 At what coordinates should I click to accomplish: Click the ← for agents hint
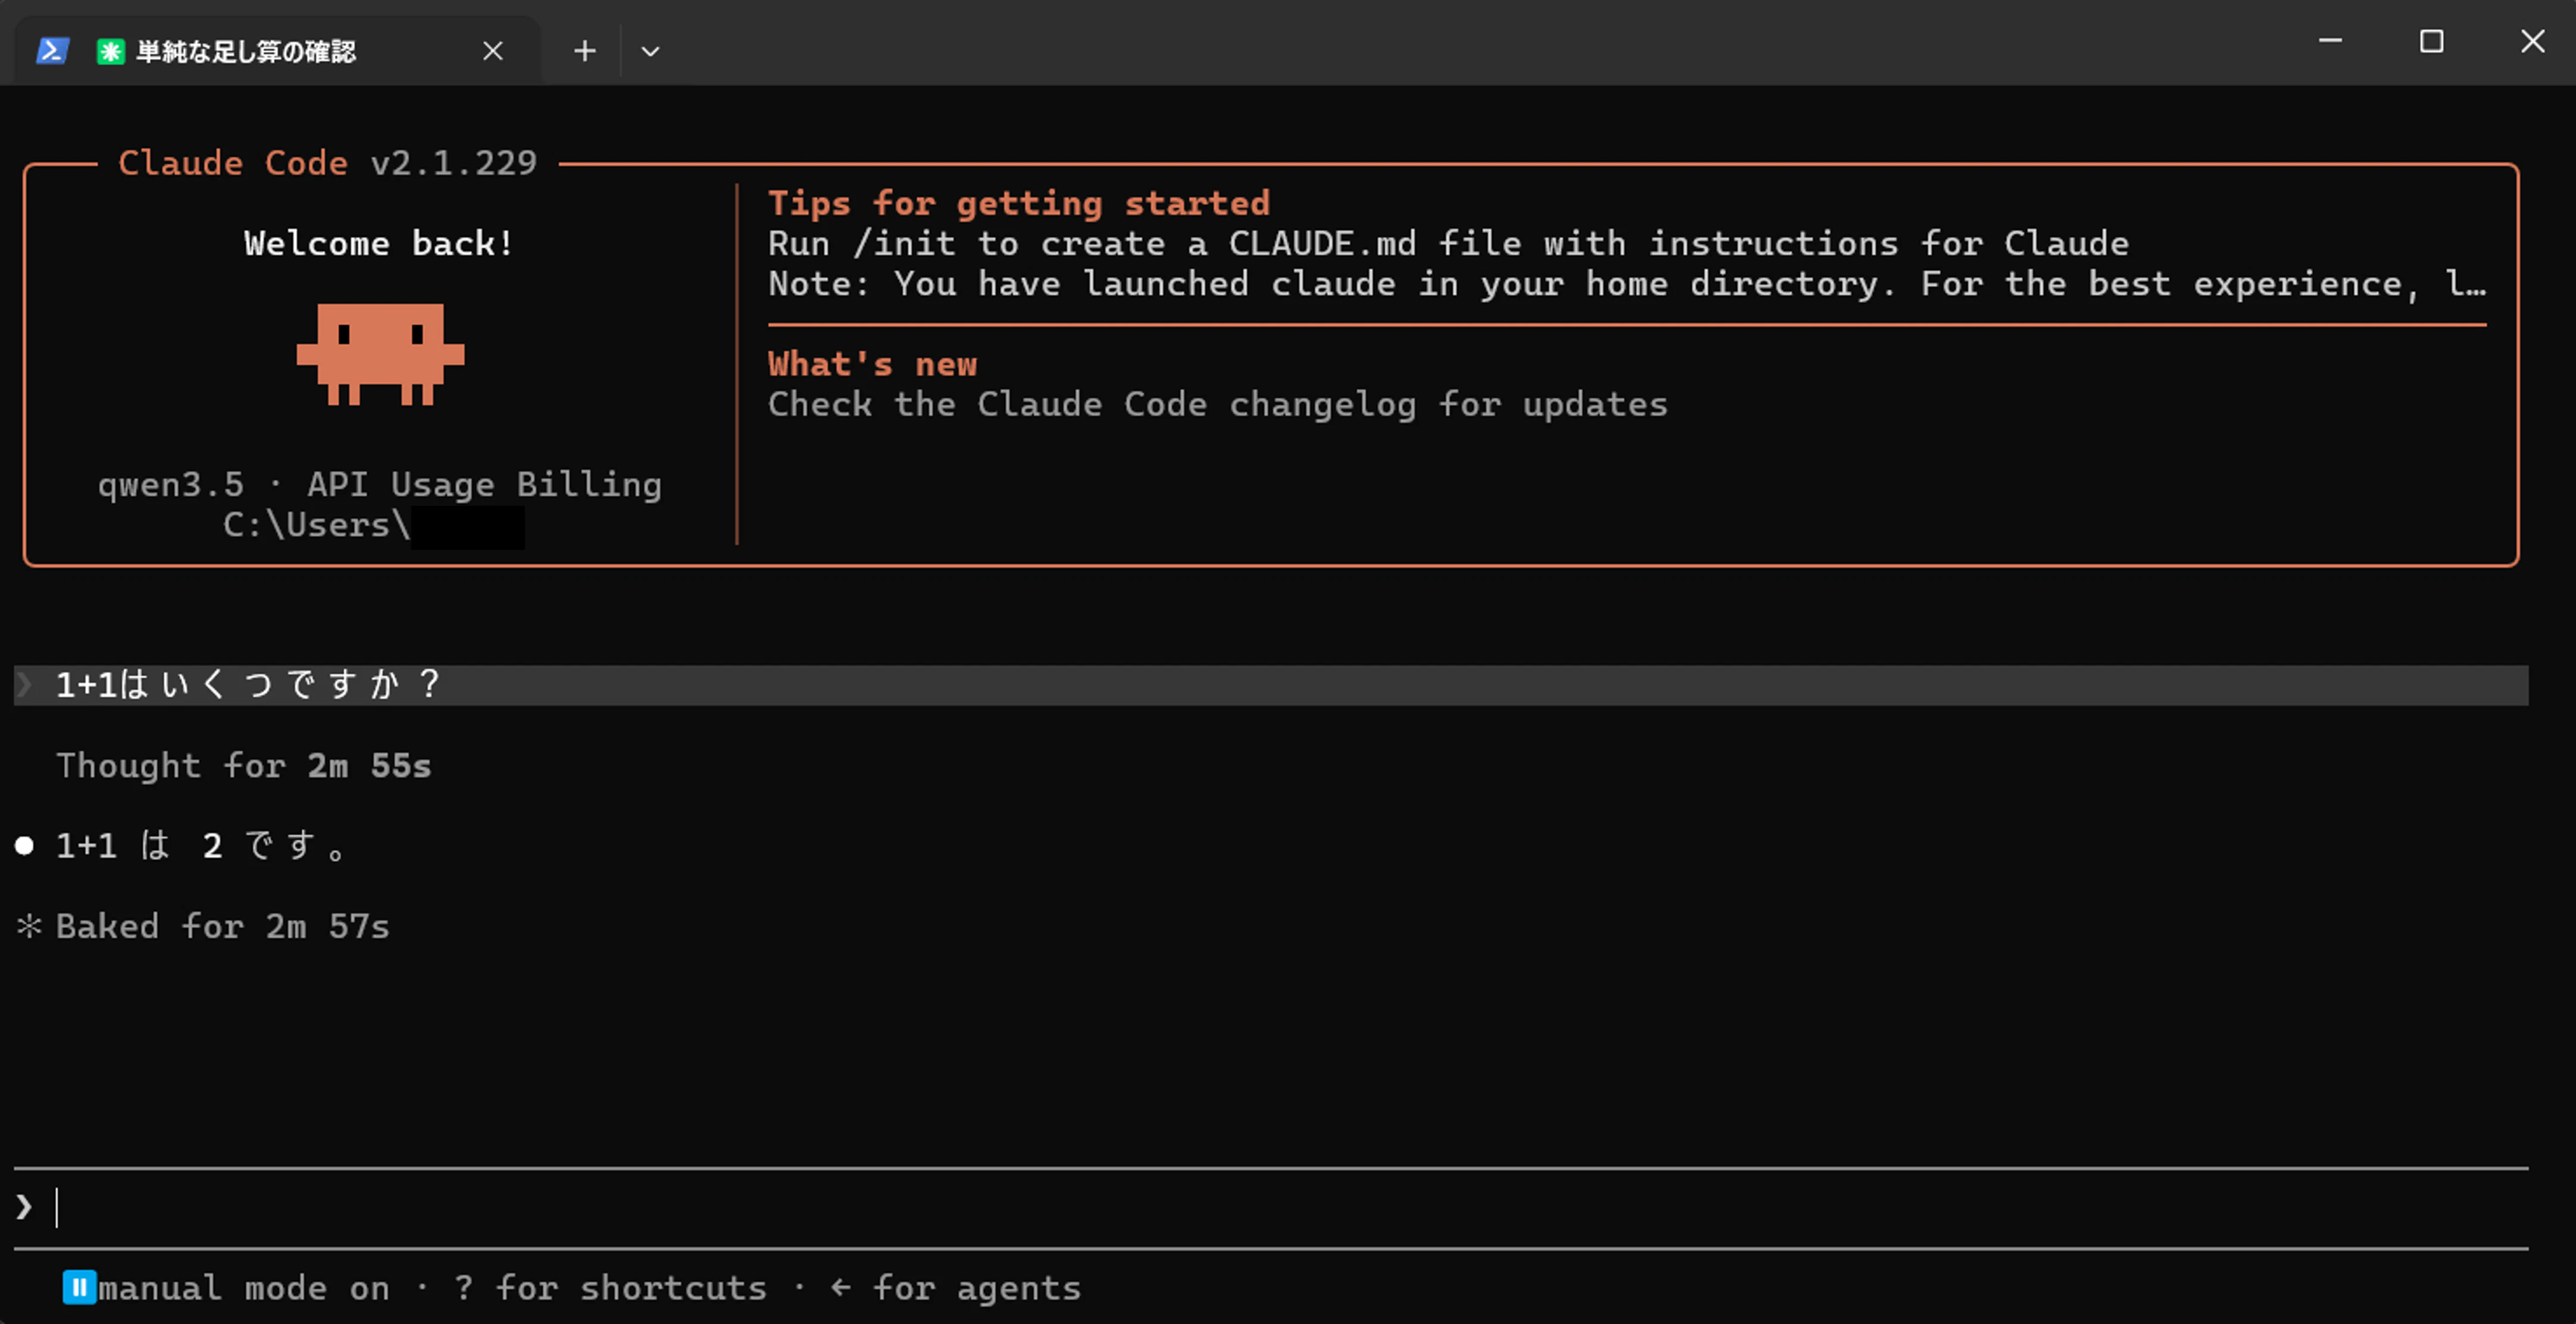[x=956, y=1288]
